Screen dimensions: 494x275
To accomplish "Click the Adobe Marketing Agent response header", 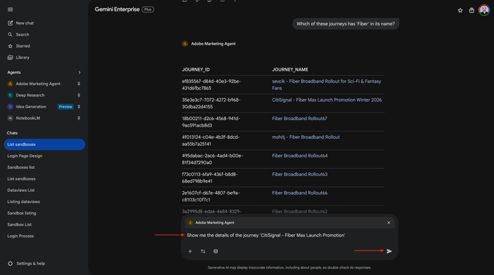I will (x=209, y=44).
